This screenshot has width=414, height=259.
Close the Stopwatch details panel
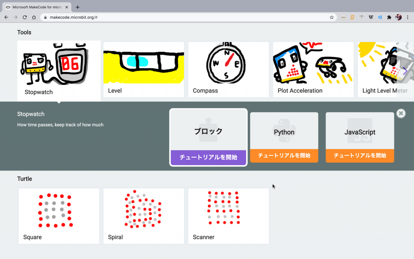click(401, 113)
